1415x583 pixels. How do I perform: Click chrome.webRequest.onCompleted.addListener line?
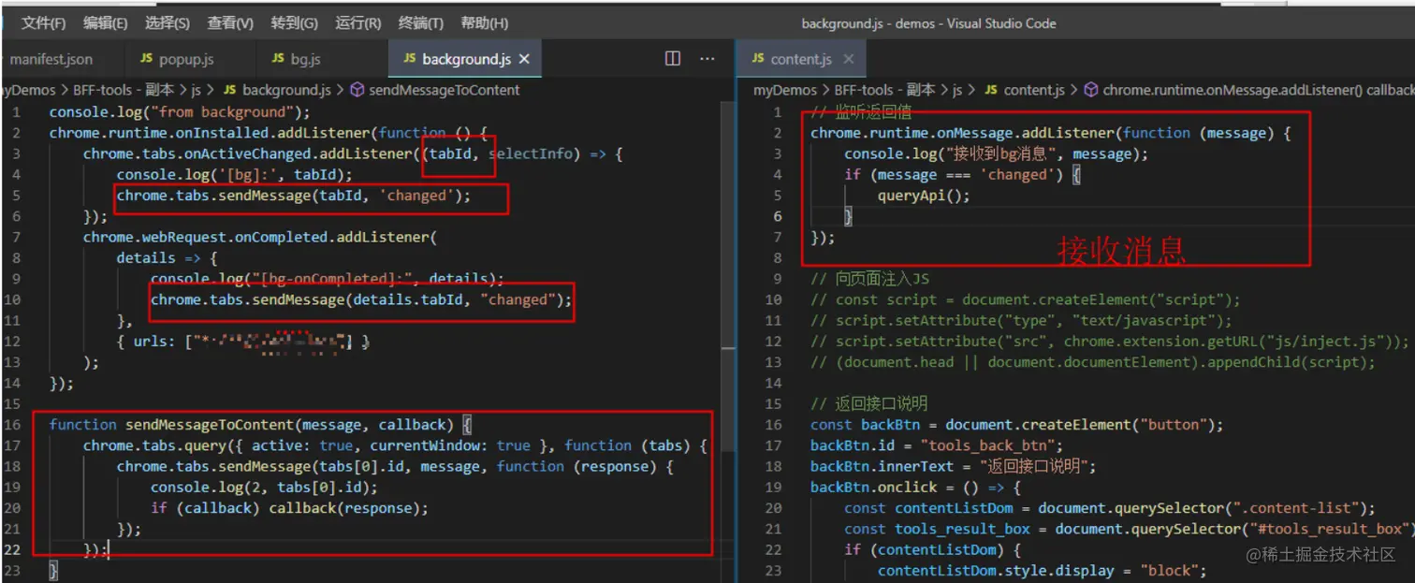pos(260,237)
